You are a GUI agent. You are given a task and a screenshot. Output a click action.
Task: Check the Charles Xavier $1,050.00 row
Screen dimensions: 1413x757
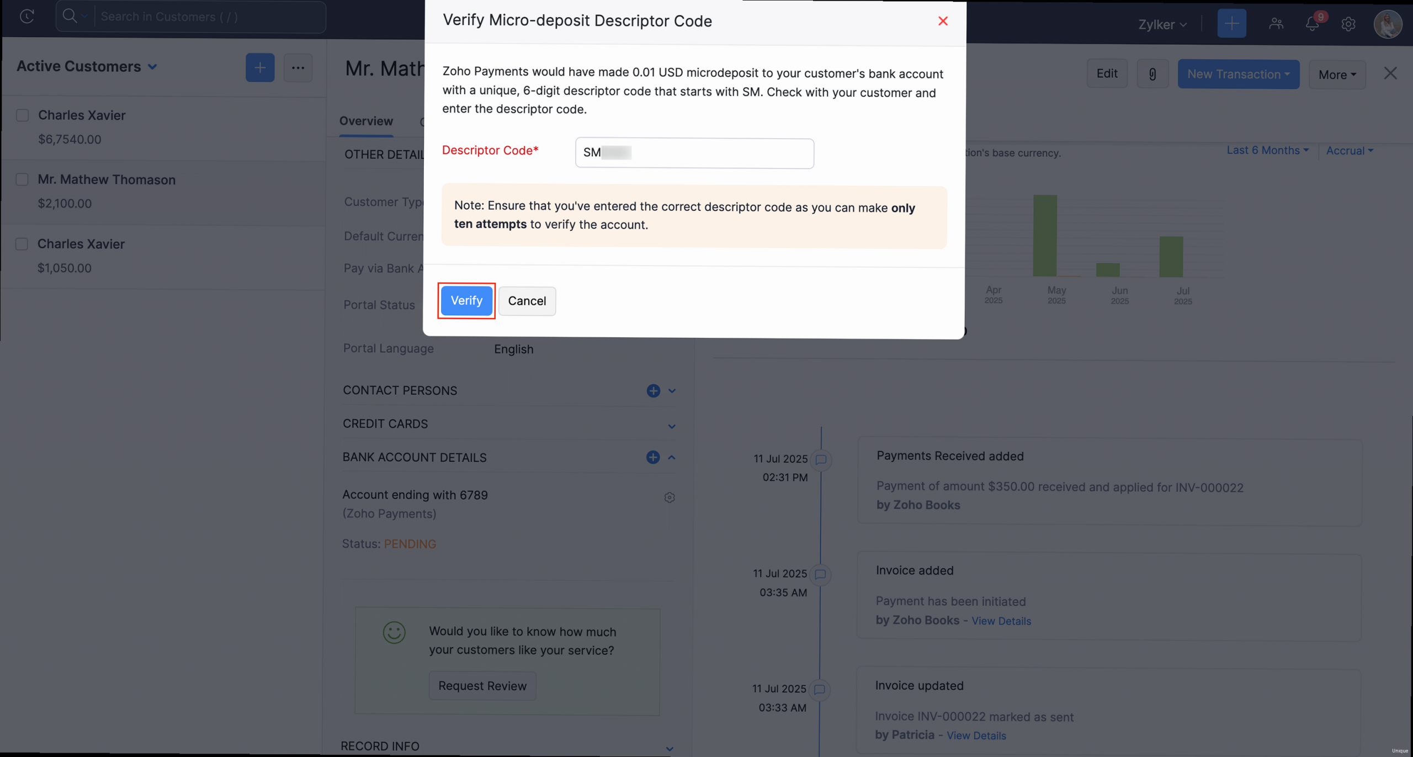pyautogui.click(x=22, y=244)
